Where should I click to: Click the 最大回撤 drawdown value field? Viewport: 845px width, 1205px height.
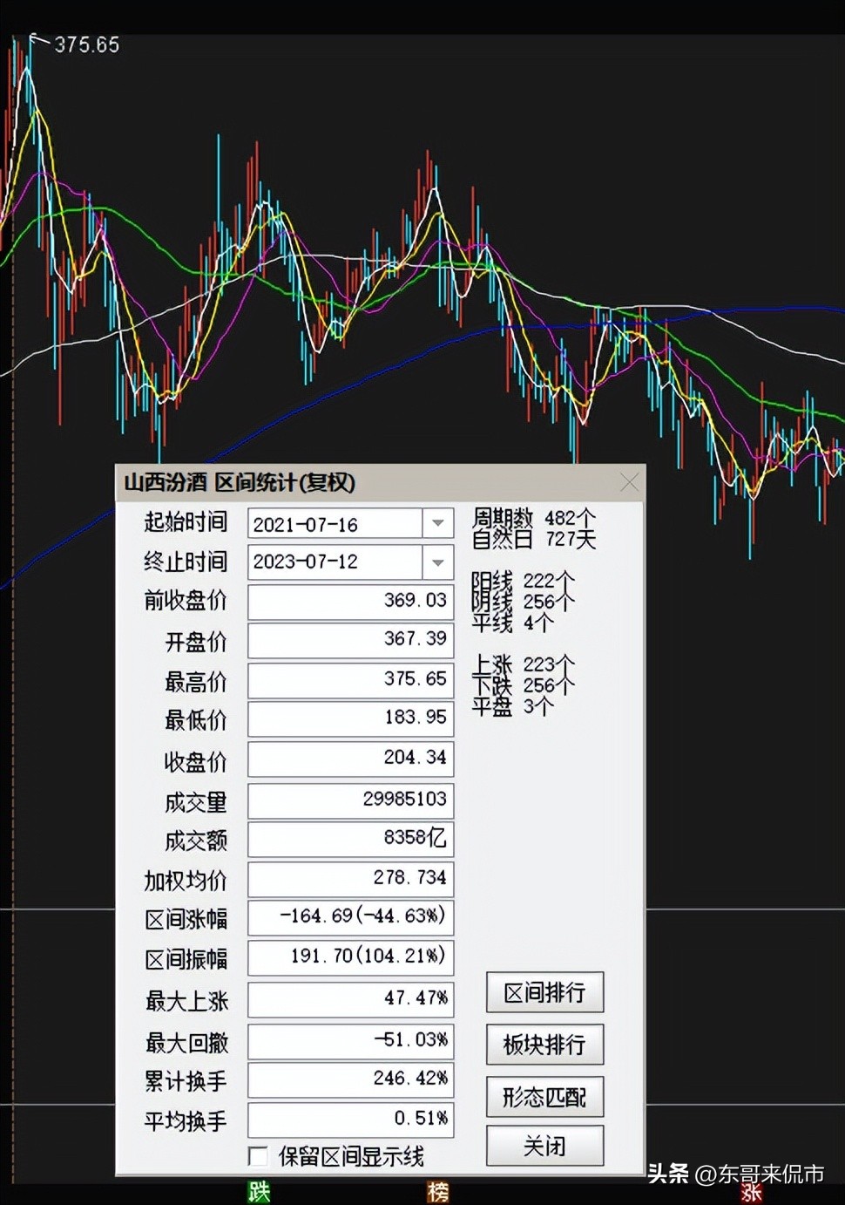pyautogui.click(x=349, y=1041)
